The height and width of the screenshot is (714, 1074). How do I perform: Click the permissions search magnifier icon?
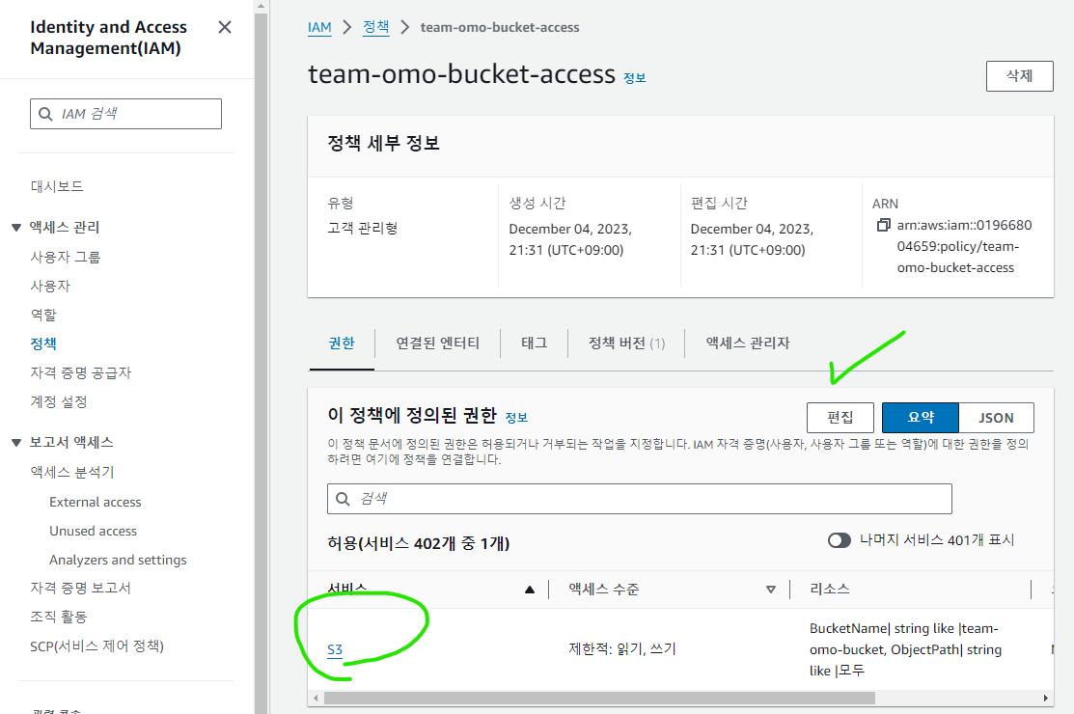[x=344, y=499]
